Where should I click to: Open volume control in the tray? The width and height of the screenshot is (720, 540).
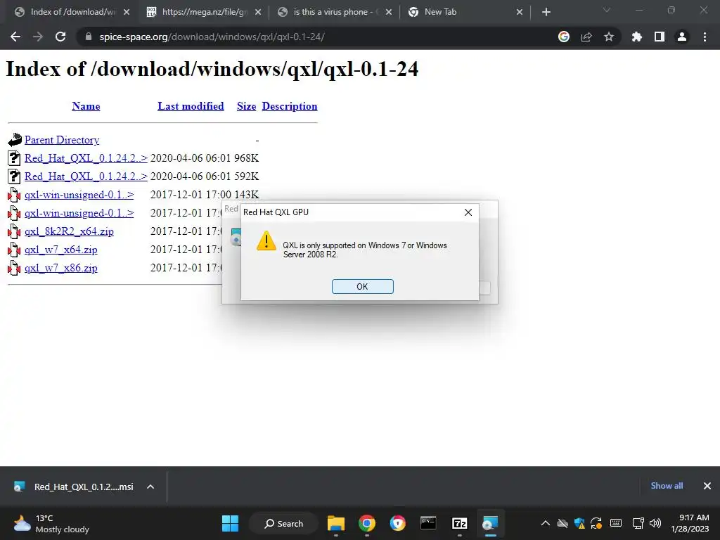click(655, 523)
